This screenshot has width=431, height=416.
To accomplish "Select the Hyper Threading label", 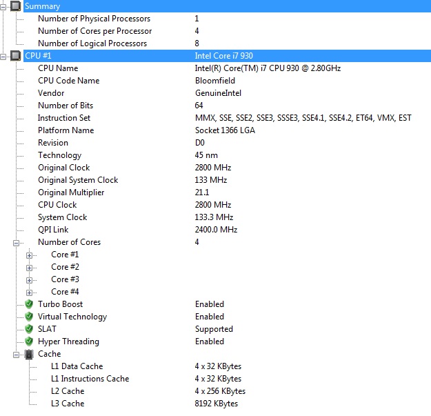I will coord(68,341).
